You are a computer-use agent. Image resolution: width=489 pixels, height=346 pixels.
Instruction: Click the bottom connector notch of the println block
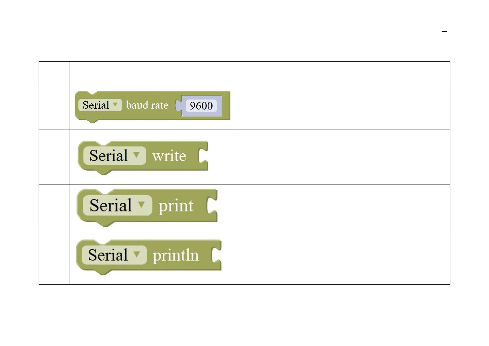click(x=103, y=273)
